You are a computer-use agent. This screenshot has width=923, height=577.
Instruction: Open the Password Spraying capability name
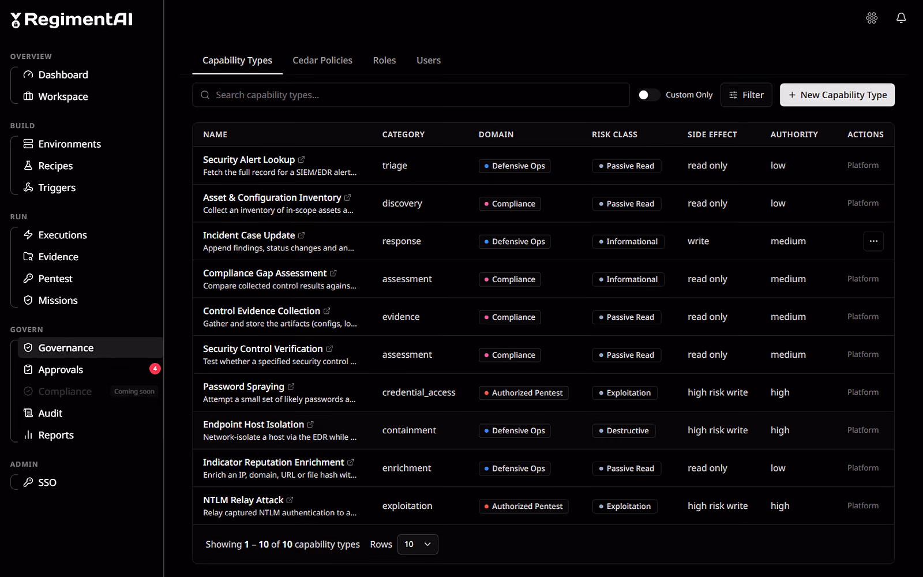click(x=243, y=387)
